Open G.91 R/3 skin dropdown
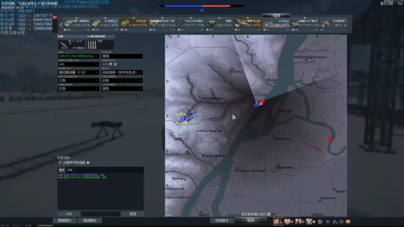 [x=78, y=56]
